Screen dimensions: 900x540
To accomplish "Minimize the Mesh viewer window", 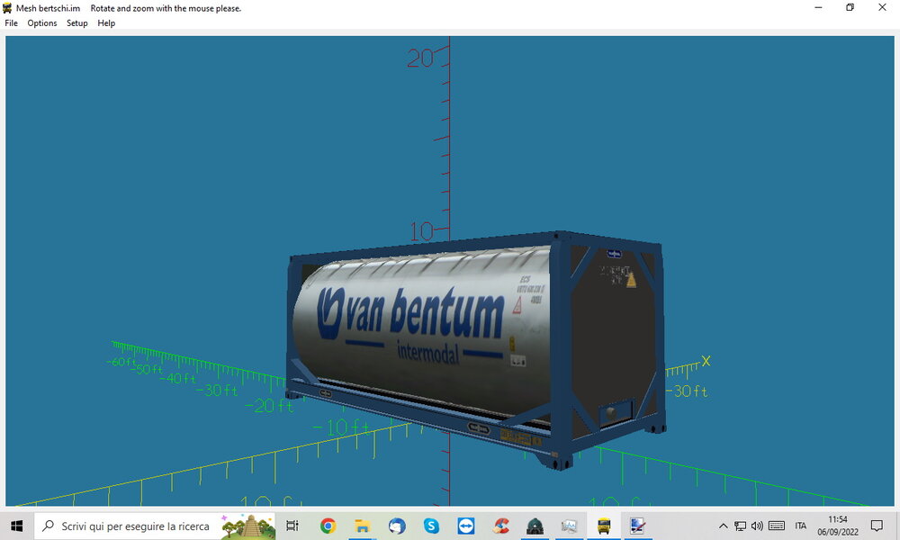I will tap(818, 7).
